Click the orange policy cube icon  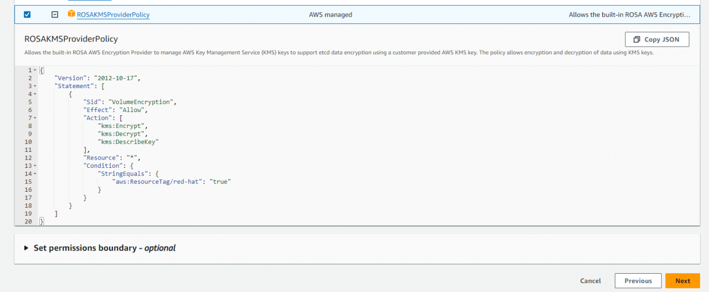[x=71, y=14]
